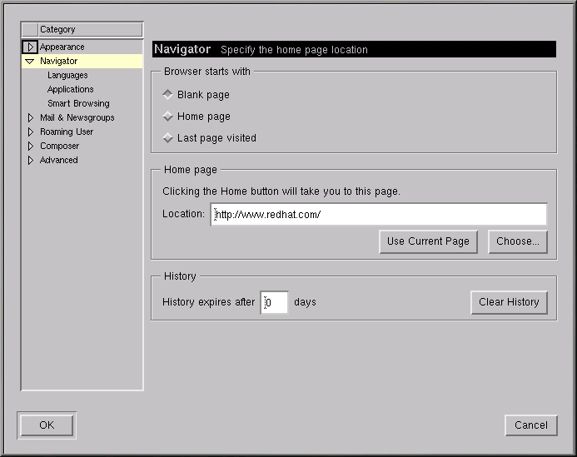Select Last page visited radio button
577x457 pixels.
point(168,138)
